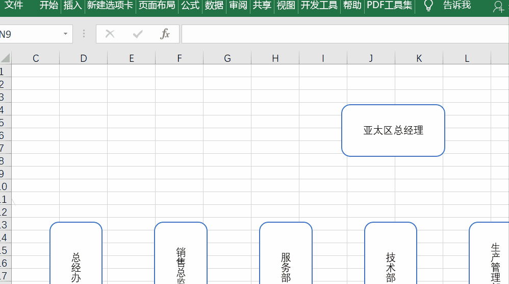Open the 文件 ribbon tab
This screenshot has height=284, width=509.
pos(14,5)
